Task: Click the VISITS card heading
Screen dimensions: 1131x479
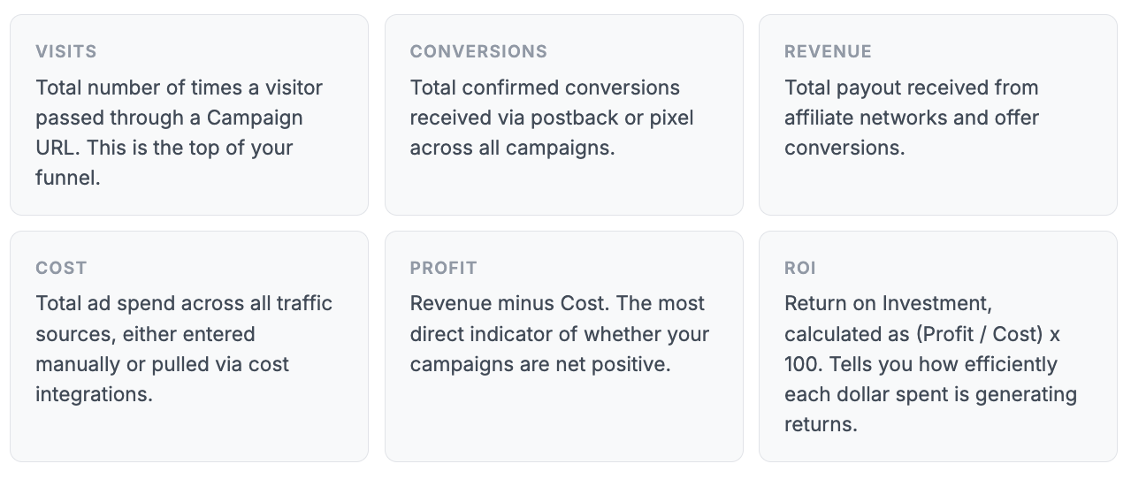Action: click(66, 52)
